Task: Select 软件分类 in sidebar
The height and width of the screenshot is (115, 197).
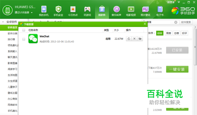Action: 12,34
